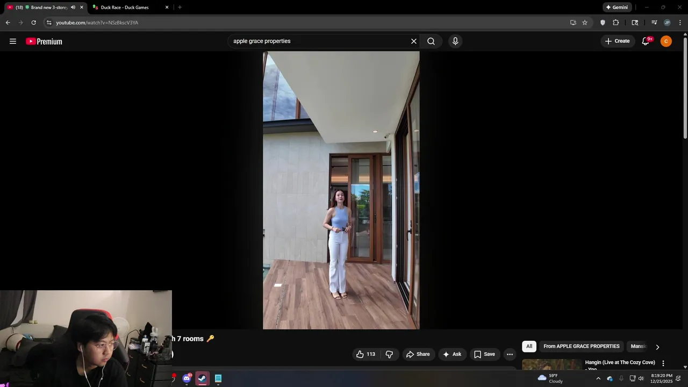Mute the YouTube tab via the speaker icon
Viewport: 688px width, 387px height.
[73, 8]
